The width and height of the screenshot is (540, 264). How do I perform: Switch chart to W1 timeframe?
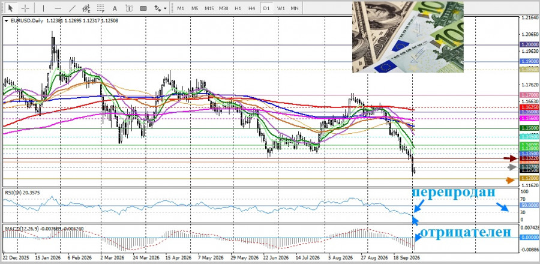(281, 8)
